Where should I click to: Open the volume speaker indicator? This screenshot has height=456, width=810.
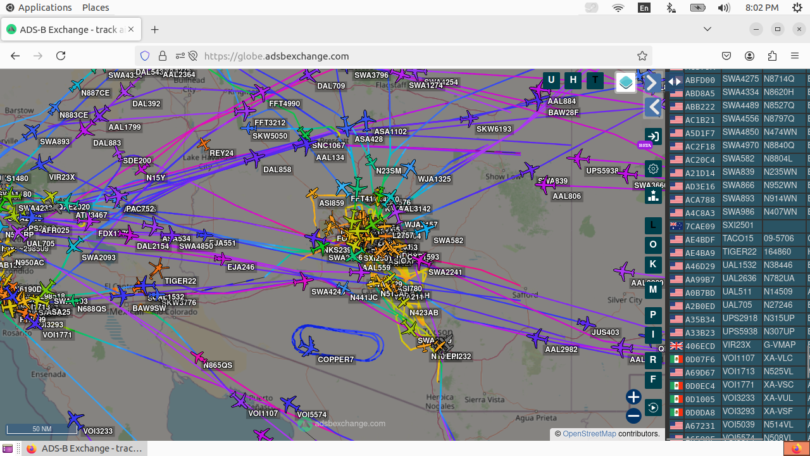724,8
